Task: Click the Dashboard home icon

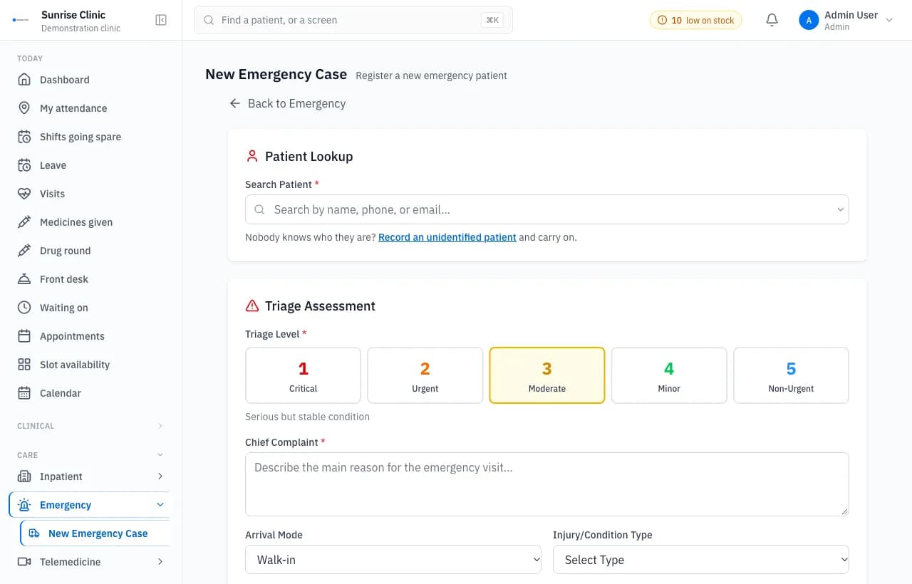Action: pyautogui.click(x=24, y=80)
